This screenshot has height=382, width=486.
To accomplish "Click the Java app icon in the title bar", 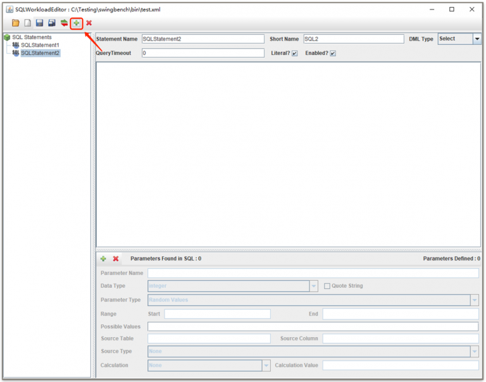I will [9, 9].
